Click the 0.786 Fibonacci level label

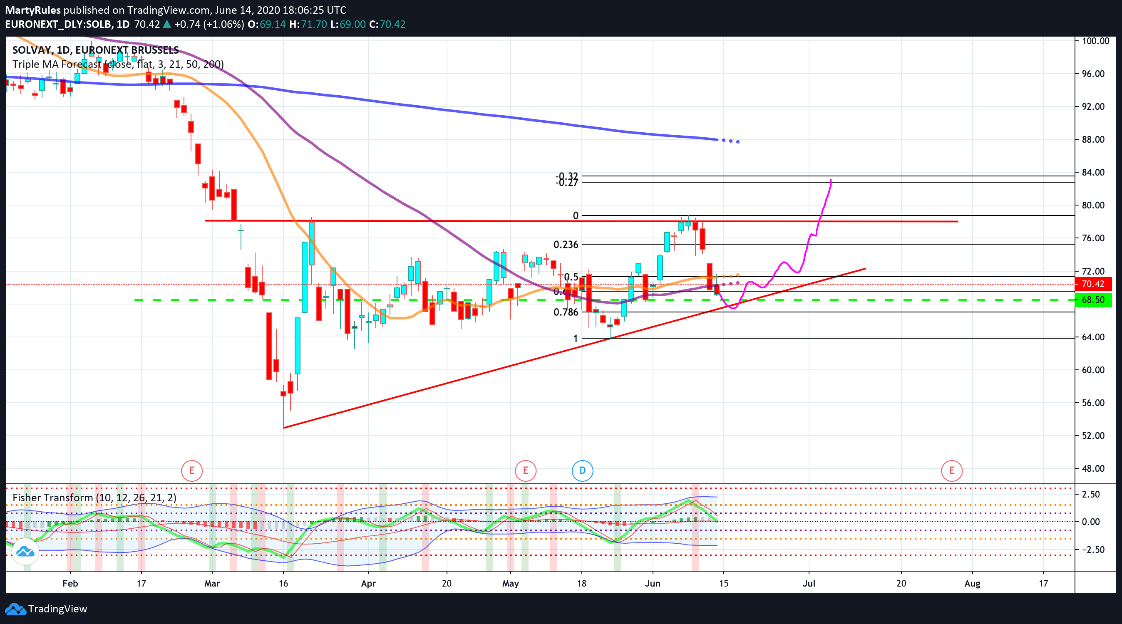click(566, 312)
